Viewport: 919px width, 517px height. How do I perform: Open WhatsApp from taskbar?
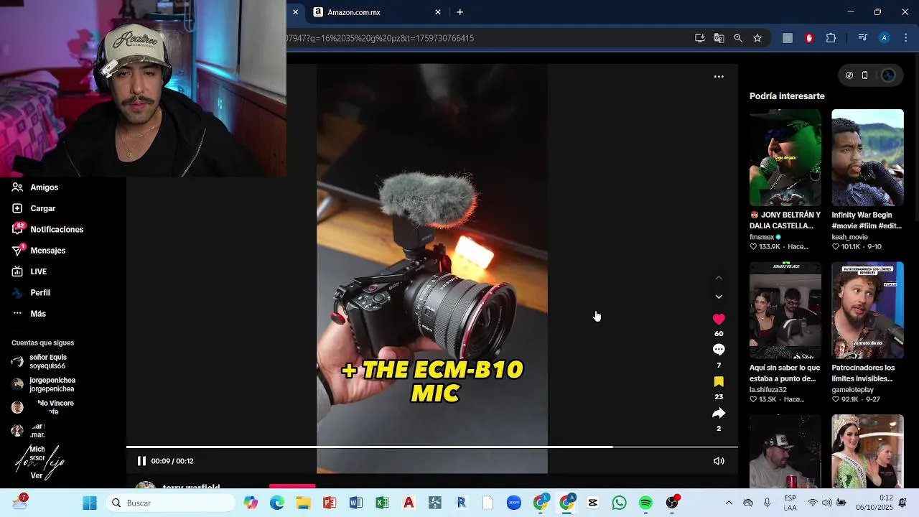[620, 503]
